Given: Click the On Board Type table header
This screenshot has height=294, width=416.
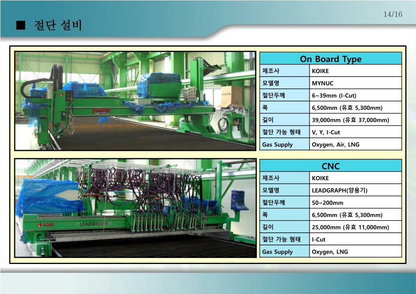Looking at the screenshot, I should 331,58.
